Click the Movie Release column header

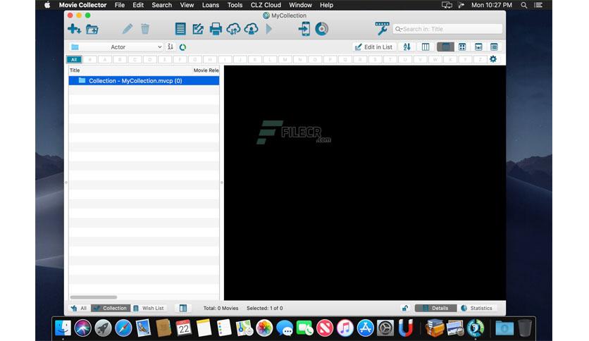(x=206, y=70)
